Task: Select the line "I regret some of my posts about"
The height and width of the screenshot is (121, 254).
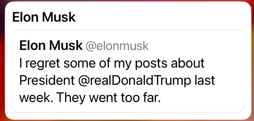Action: [x=112, y=64]
